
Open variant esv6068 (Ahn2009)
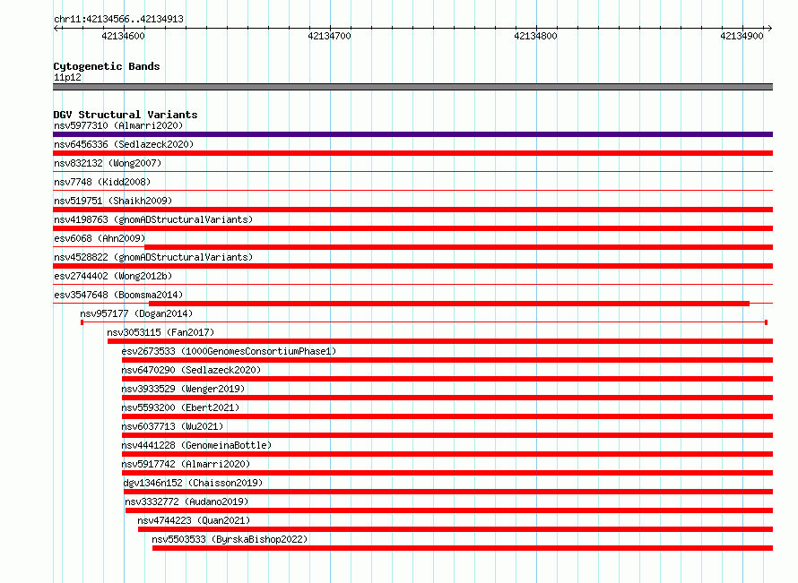point(100,238)
